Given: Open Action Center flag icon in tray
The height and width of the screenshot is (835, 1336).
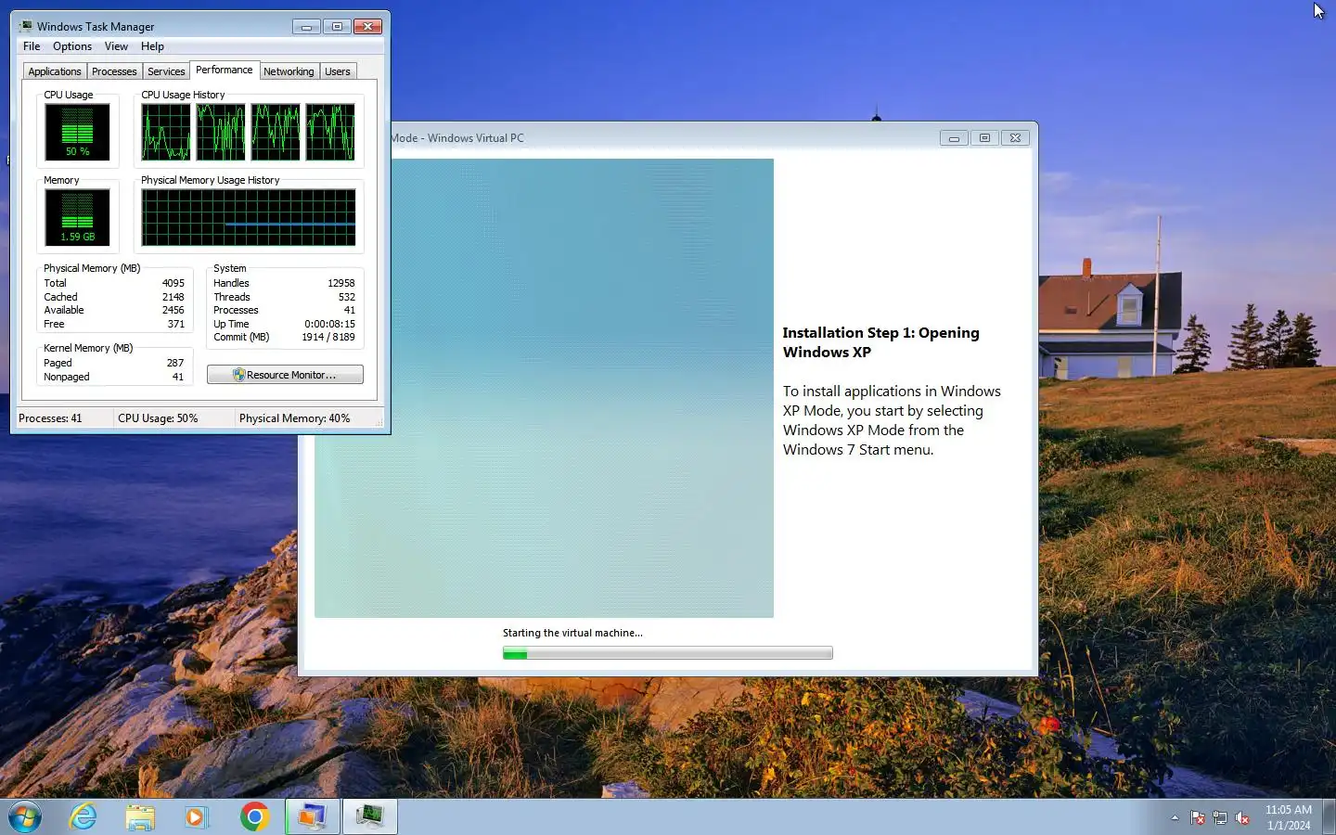Looking at the screenshot, I should 1198,817.
